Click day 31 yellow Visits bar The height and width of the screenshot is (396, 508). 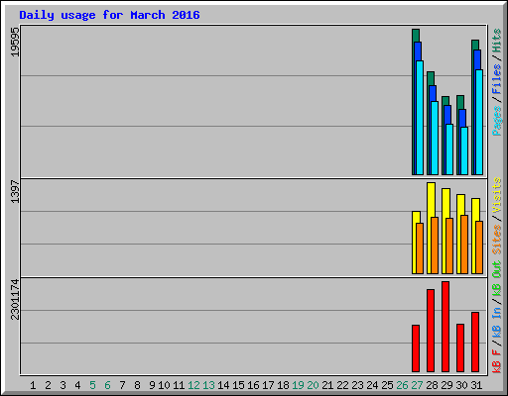(475, 236)
